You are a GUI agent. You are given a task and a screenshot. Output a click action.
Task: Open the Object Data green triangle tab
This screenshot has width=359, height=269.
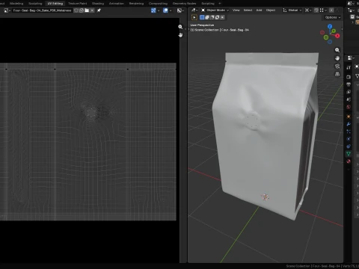(349, 154)
